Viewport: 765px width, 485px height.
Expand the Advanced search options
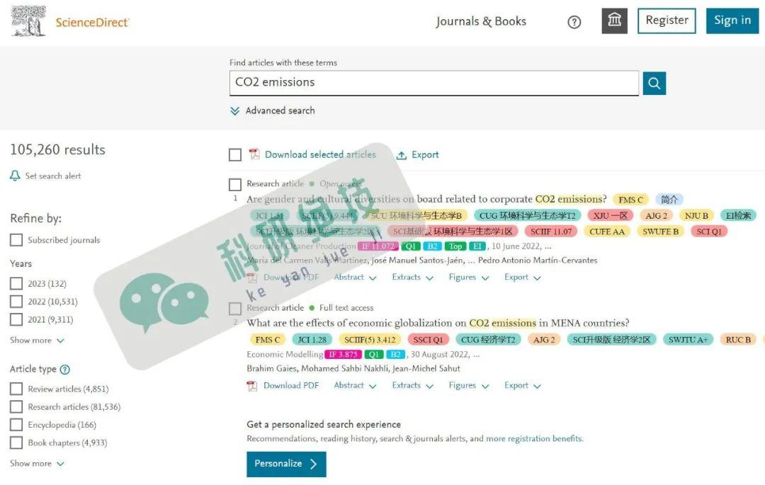tap(273, 111)
